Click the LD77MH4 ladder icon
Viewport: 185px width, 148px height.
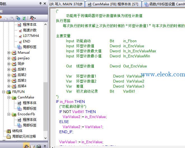(x=20, y=36)
